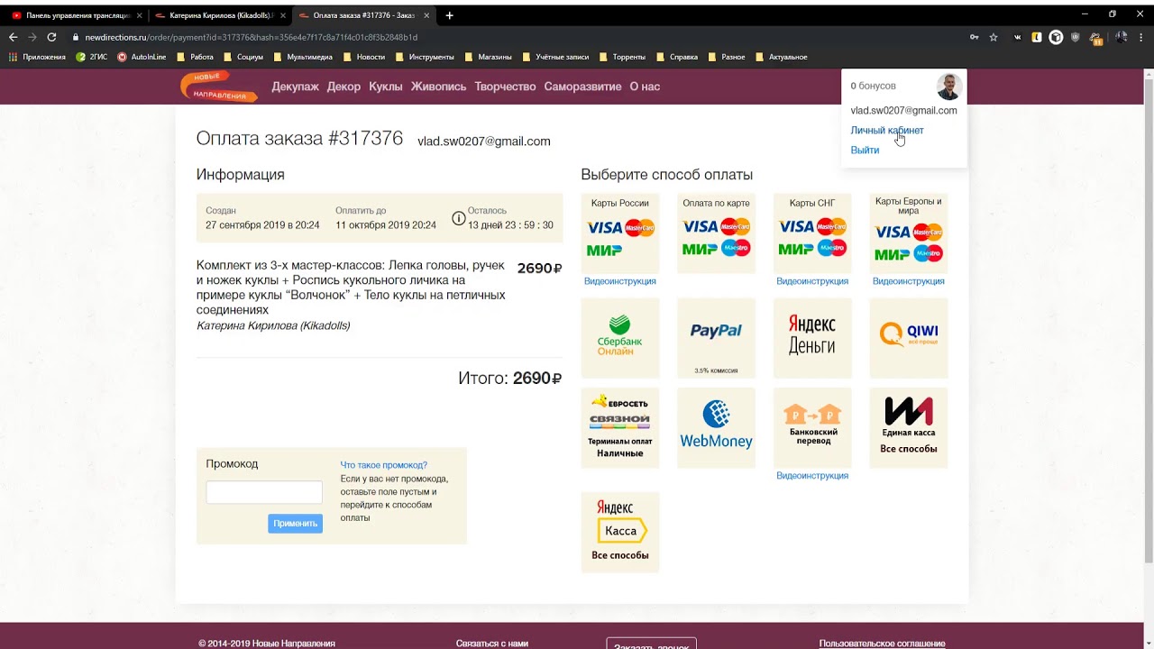The image size is (1154, 649).
Task: Expand the Работа bookmarks folder
Action: pyautogui.click(x=196, y=57)
